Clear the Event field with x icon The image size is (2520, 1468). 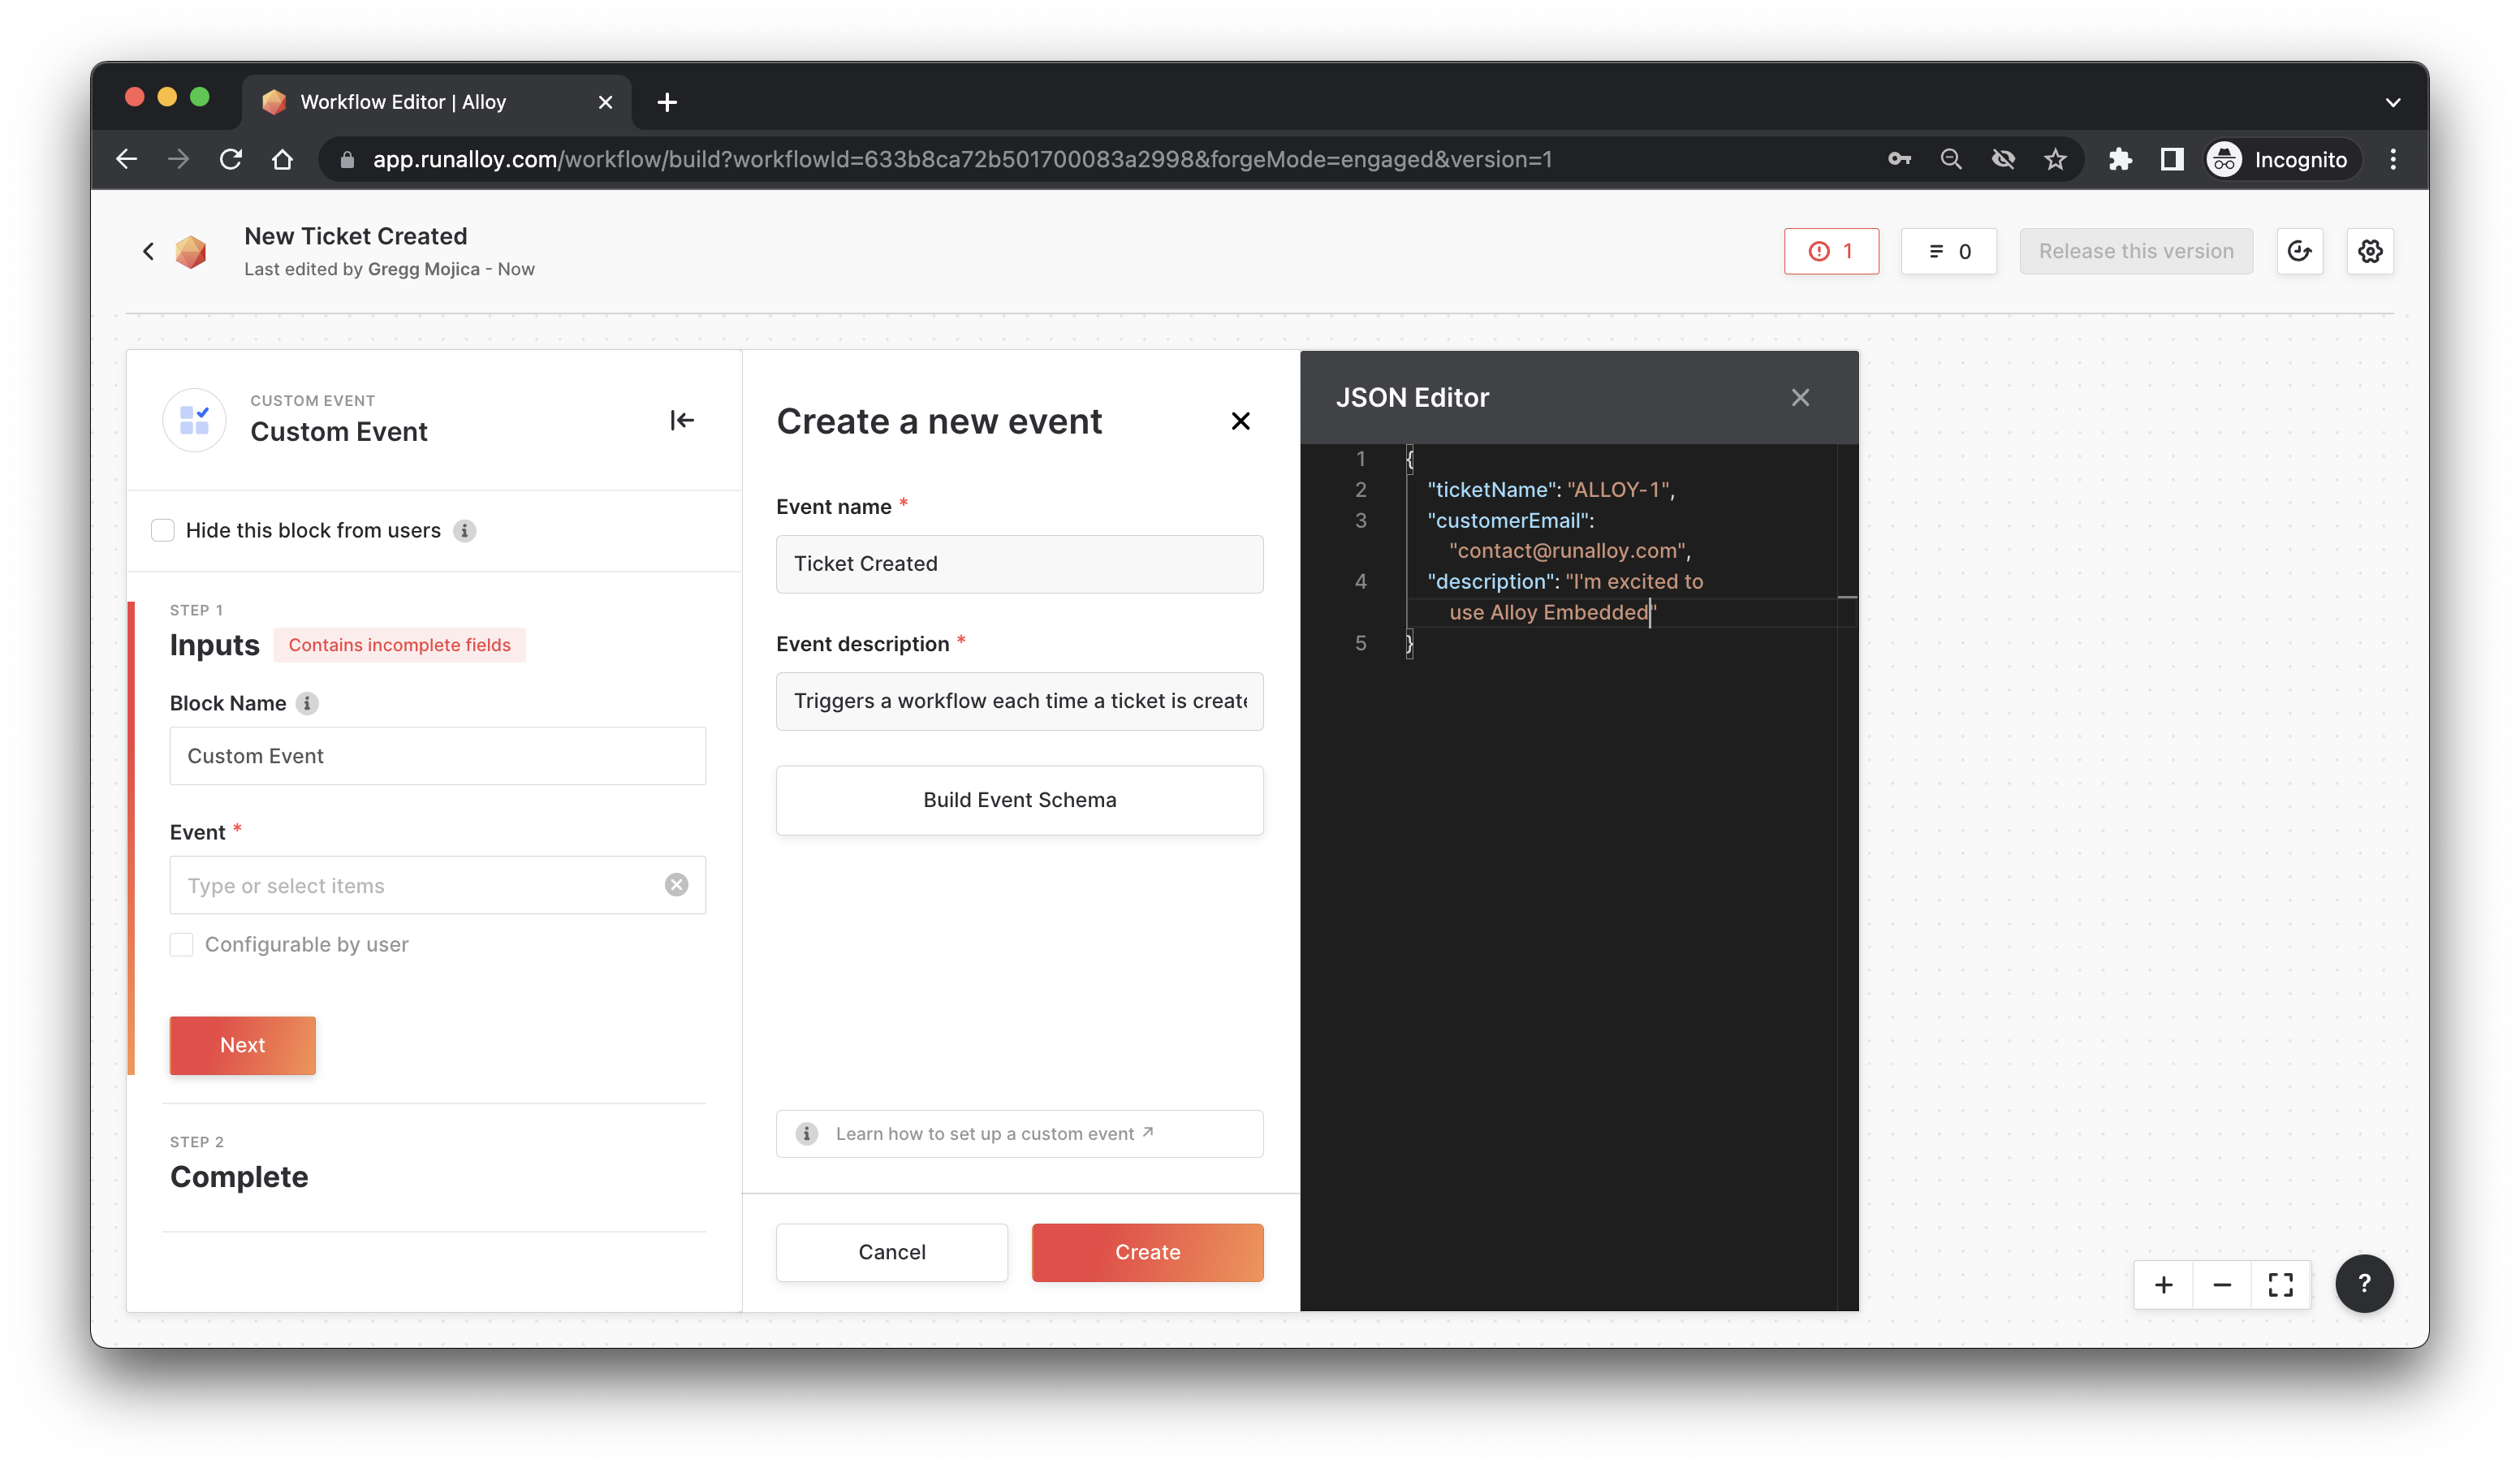coord(676,885)
